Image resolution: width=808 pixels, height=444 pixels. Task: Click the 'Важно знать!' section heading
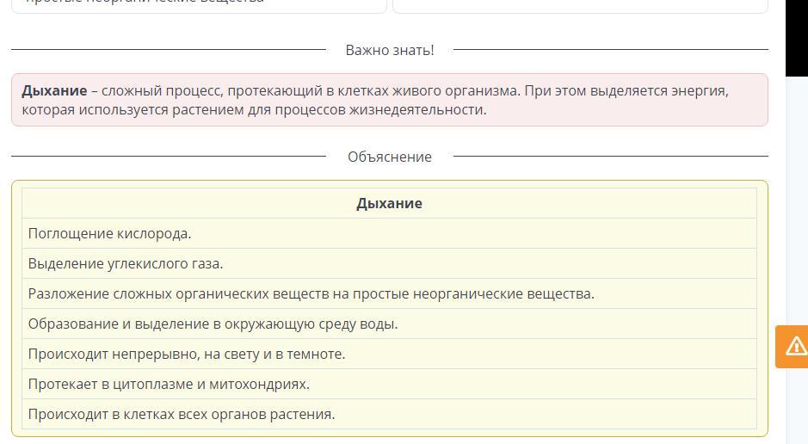390,50
